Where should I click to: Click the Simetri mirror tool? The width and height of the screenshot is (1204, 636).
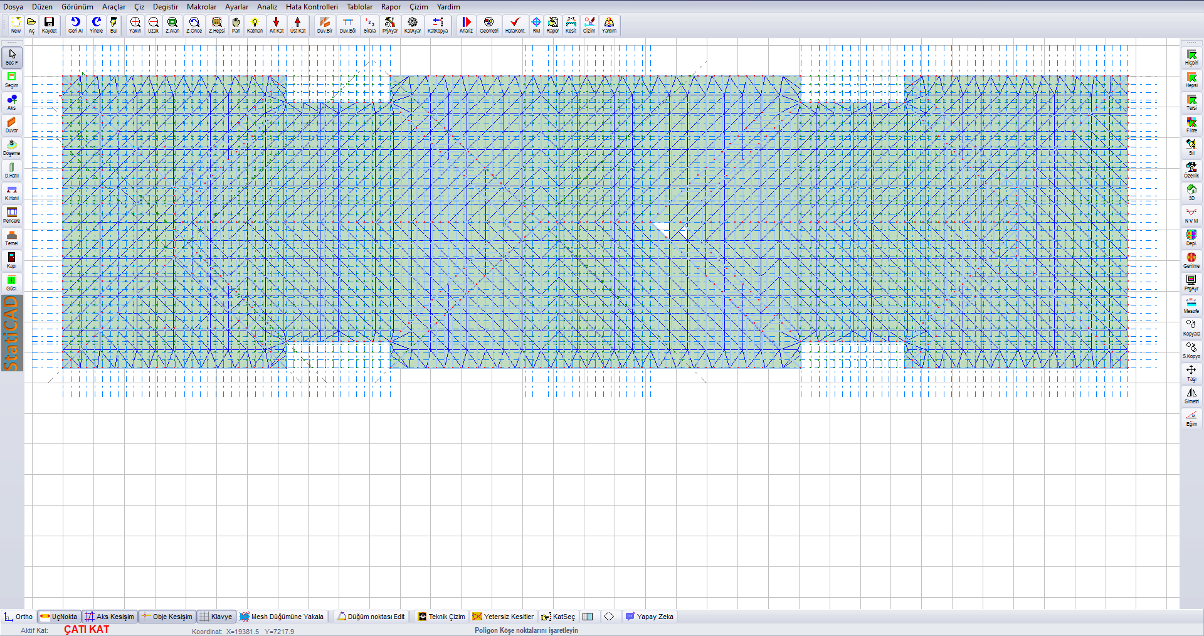tap(1191, 396)
